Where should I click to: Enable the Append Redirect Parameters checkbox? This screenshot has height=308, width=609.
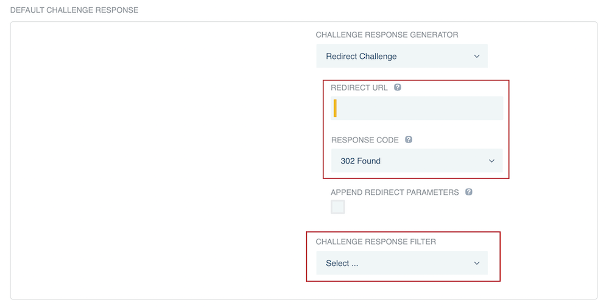338,207
